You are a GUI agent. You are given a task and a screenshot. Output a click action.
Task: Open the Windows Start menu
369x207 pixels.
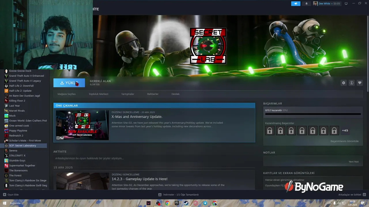pyautogui.click(x=5, y=203)
